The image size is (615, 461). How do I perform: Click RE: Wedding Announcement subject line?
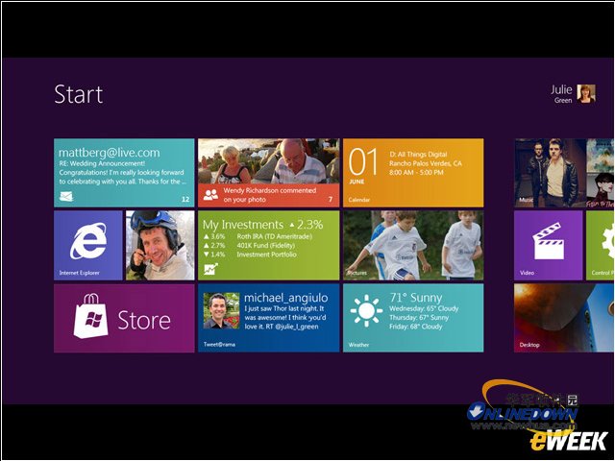(x=102, y=163)
